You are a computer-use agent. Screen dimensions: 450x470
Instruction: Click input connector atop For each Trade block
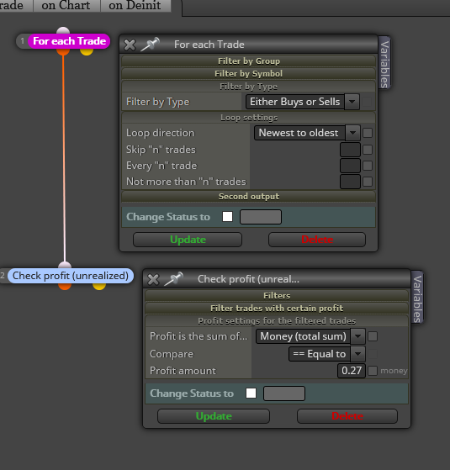pyautogui.click(x=63, y=30)
